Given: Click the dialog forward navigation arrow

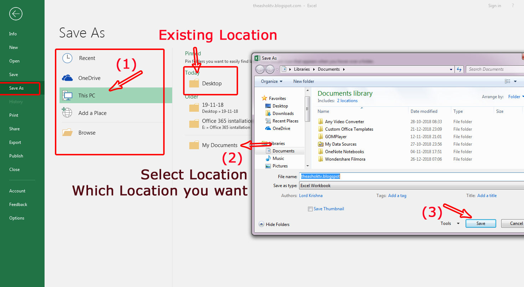Looking at the screenshot, I should pyautogui.click(x=270, y=69).
